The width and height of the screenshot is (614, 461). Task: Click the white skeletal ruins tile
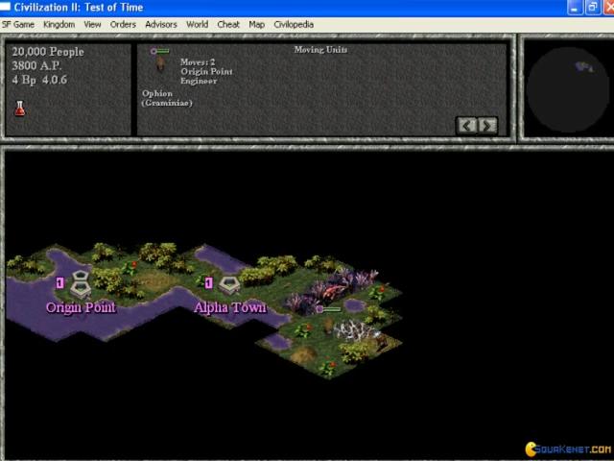(x=354, y=329)
